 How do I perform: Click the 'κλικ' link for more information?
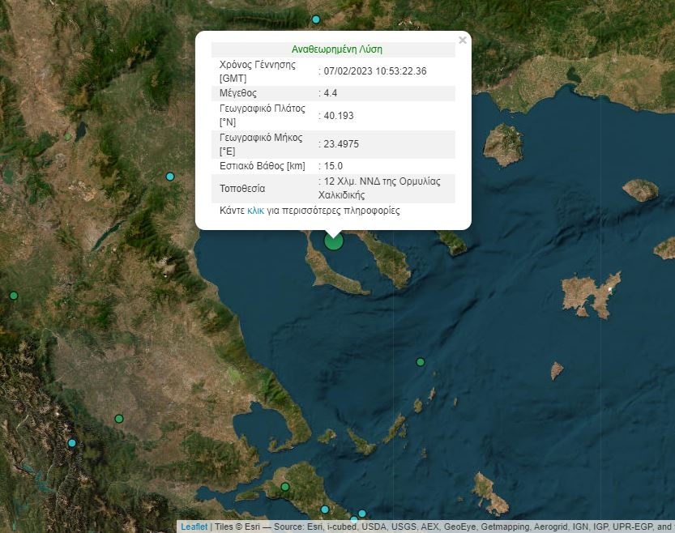tap(255, 211)
